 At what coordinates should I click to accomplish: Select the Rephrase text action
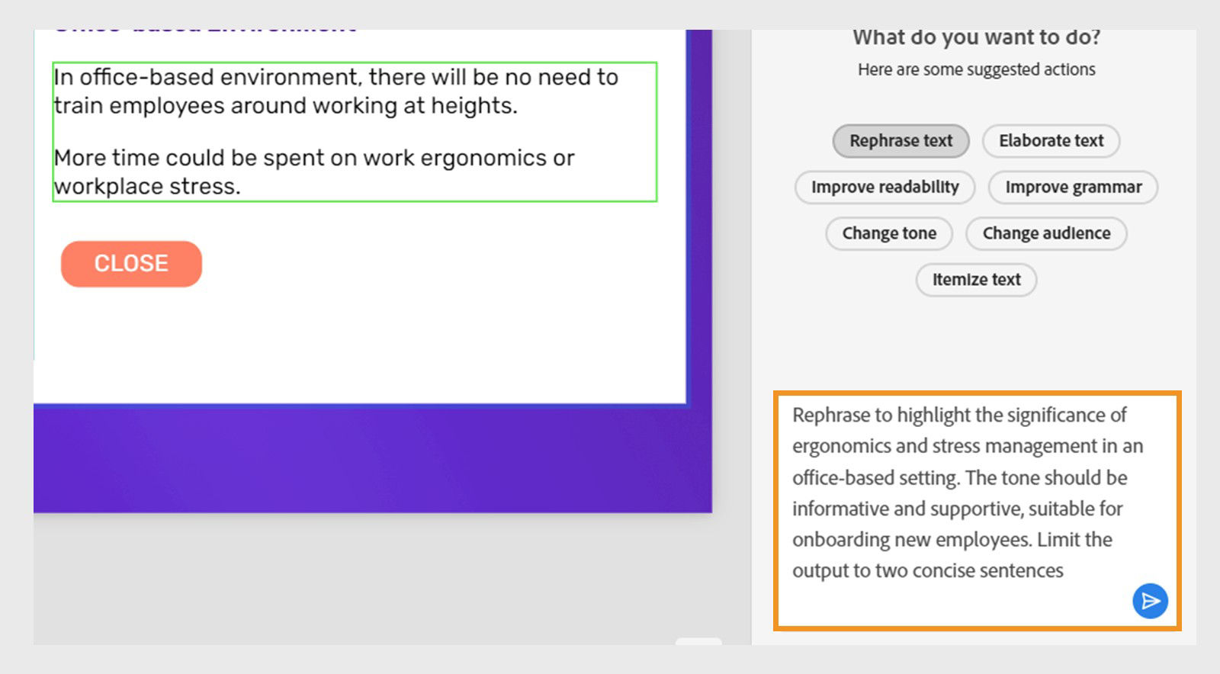click(901, 140)
